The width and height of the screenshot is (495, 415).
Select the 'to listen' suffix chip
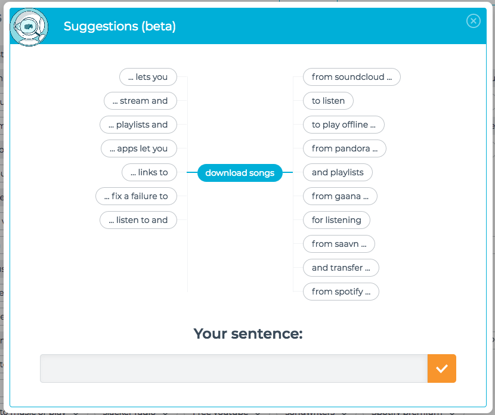click(329, 101)
